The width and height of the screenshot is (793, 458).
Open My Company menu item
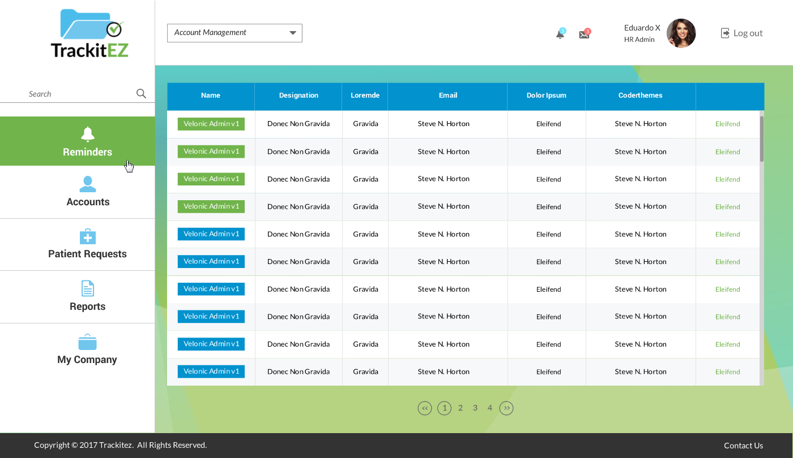(87, 349)
